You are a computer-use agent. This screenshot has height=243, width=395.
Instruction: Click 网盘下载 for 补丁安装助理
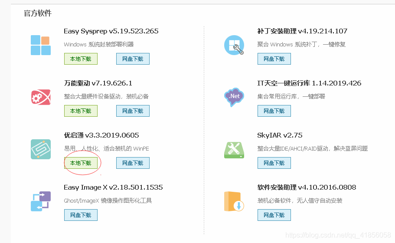(274, 59)
